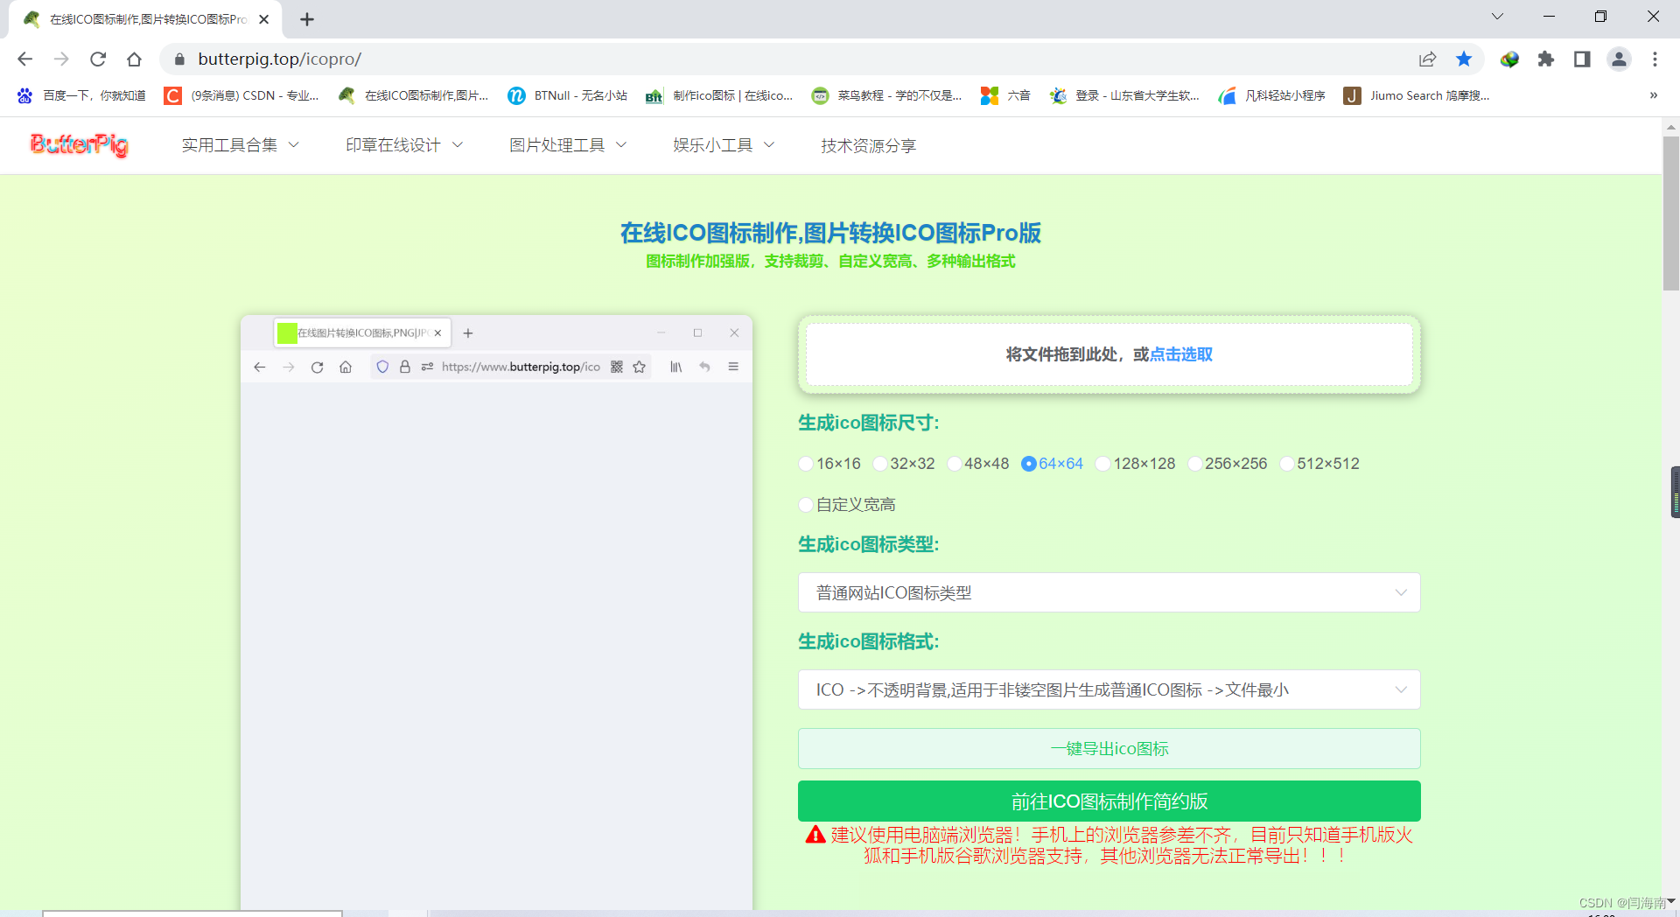Click the page vertical scrollbar thumb
Image resolution: width=1680 pixels, height=917 pixels.
[1670, 213]
